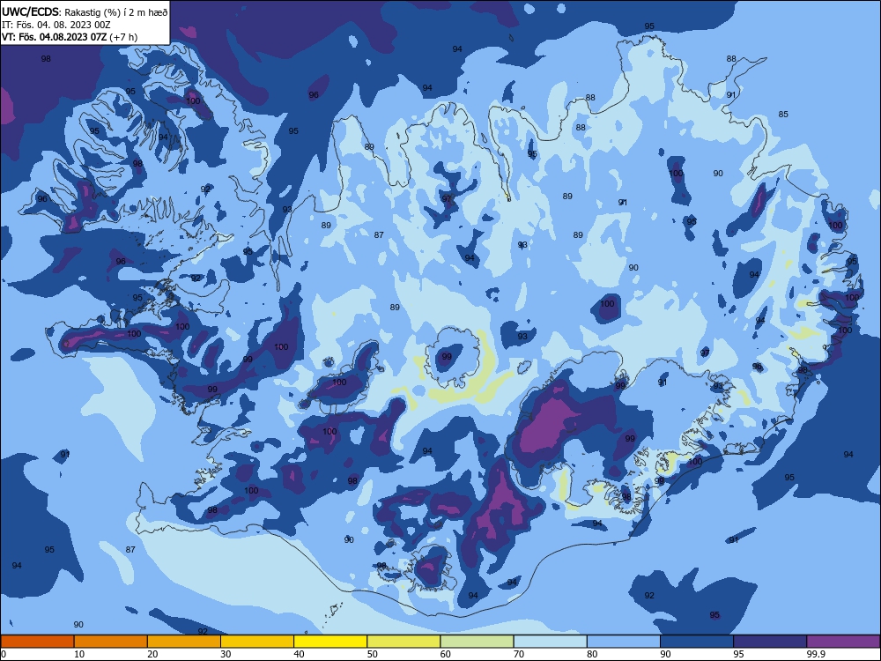This screenshot has height=661, width=881.
Task: Click the '99.9' label on the color scale
Action: pyautogui.click(x=815, y=654)
